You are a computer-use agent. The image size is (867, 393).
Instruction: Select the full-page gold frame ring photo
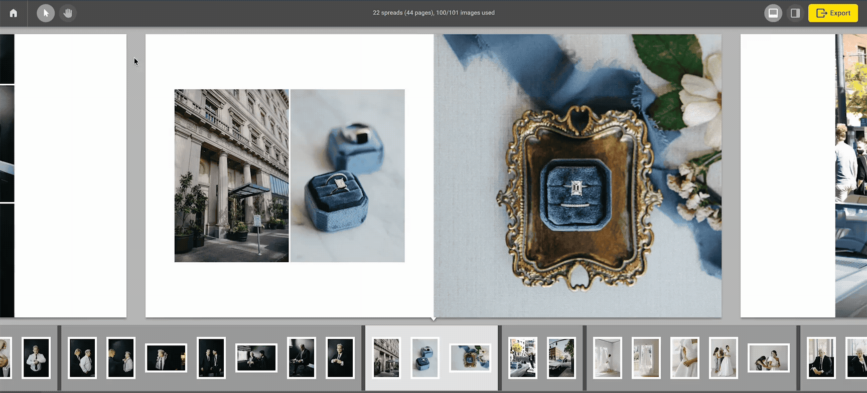(577, 175)
